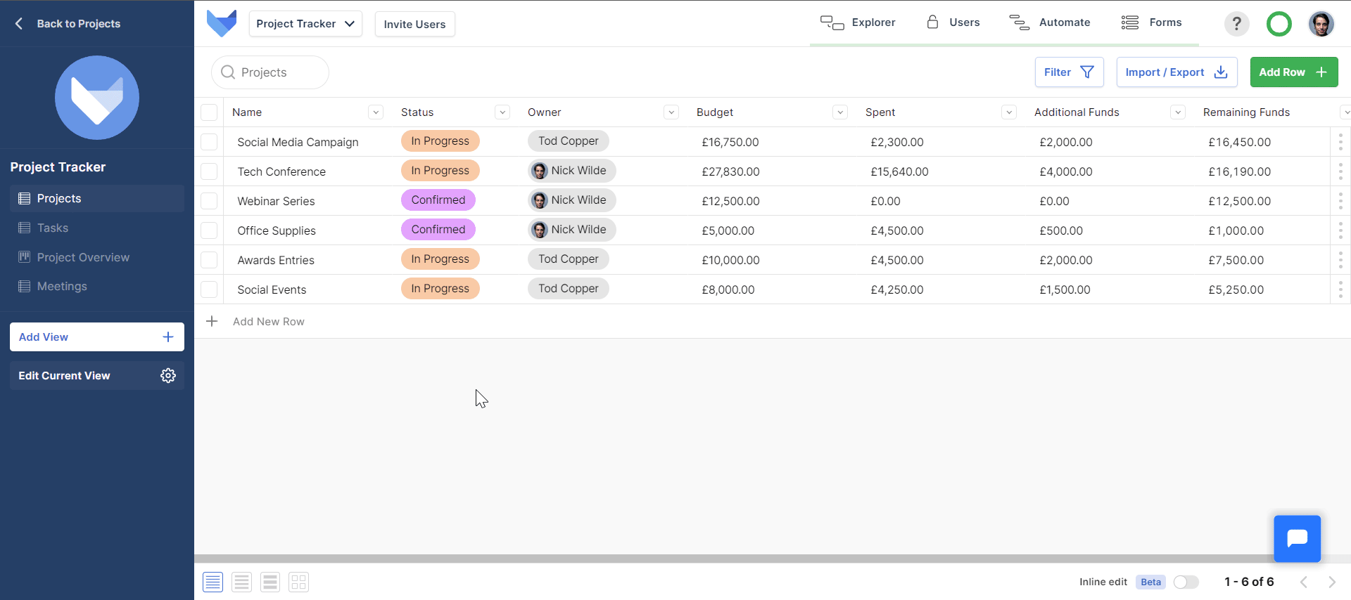Screen dimensions: 1351x600
Task: Switch to the card grid layout icon
Action: [x=298, y=582]
